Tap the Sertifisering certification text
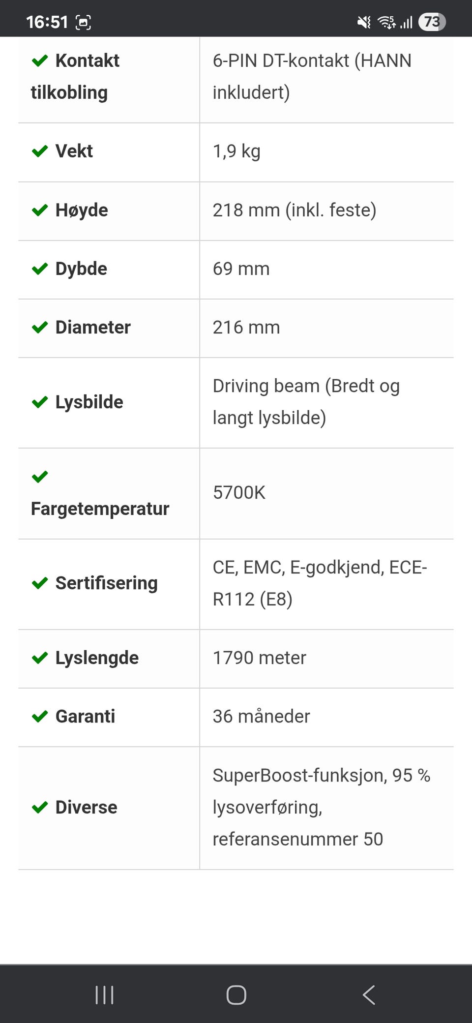 pyautogui.click(x=320, y=583)
